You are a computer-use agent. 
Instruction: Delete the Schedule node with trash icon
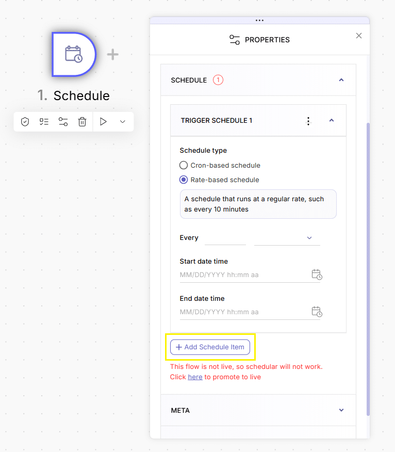82,122
